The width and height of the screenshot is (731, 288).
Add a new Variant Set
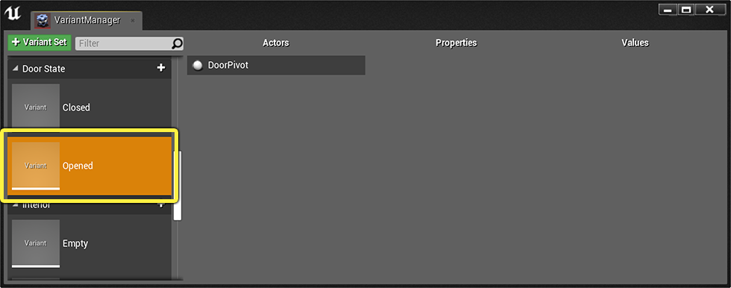pos(40,43)
